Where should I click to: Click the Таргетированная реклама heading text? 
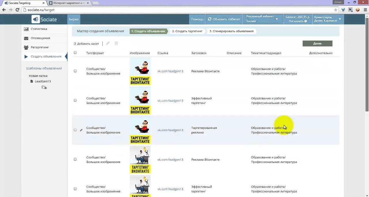(204, 130)
